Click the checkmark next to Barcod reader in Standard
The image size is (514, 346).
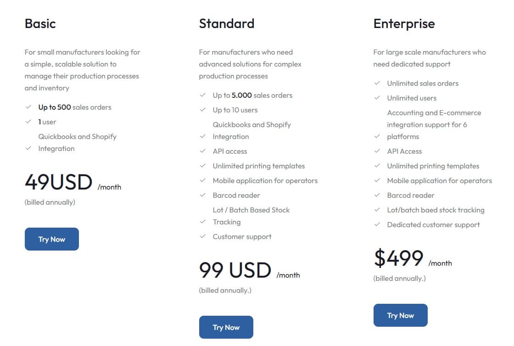tap(203, 195)
